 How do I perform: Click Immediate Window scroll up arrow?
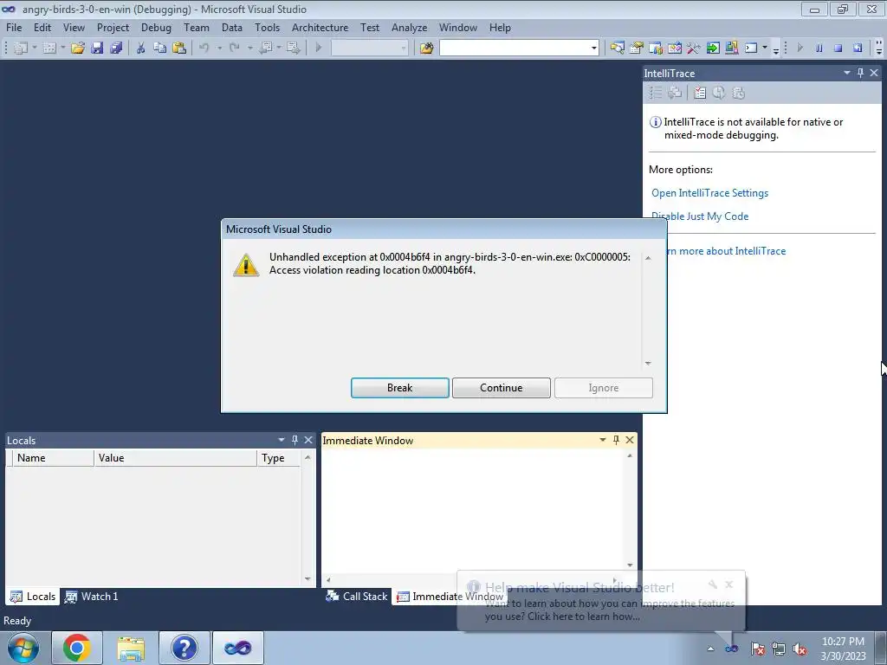(630, 455)
